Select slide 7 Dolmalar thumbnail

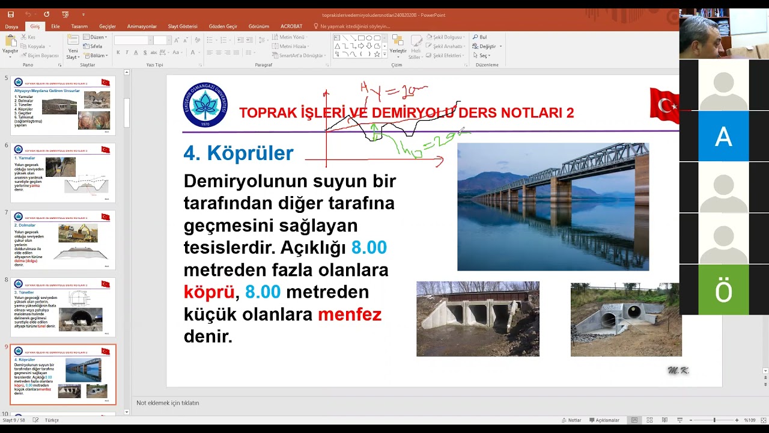[62, 239]
